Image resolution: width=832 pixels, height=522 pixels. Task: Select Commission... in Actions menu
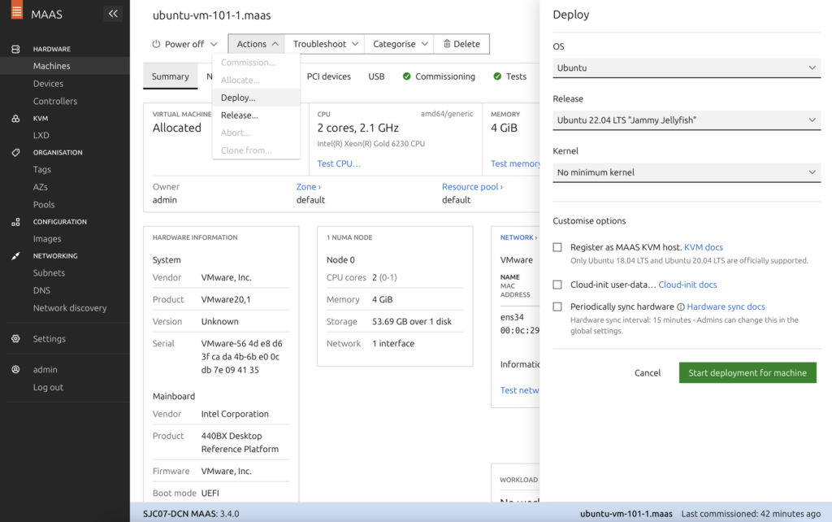[x=256, y=63]
